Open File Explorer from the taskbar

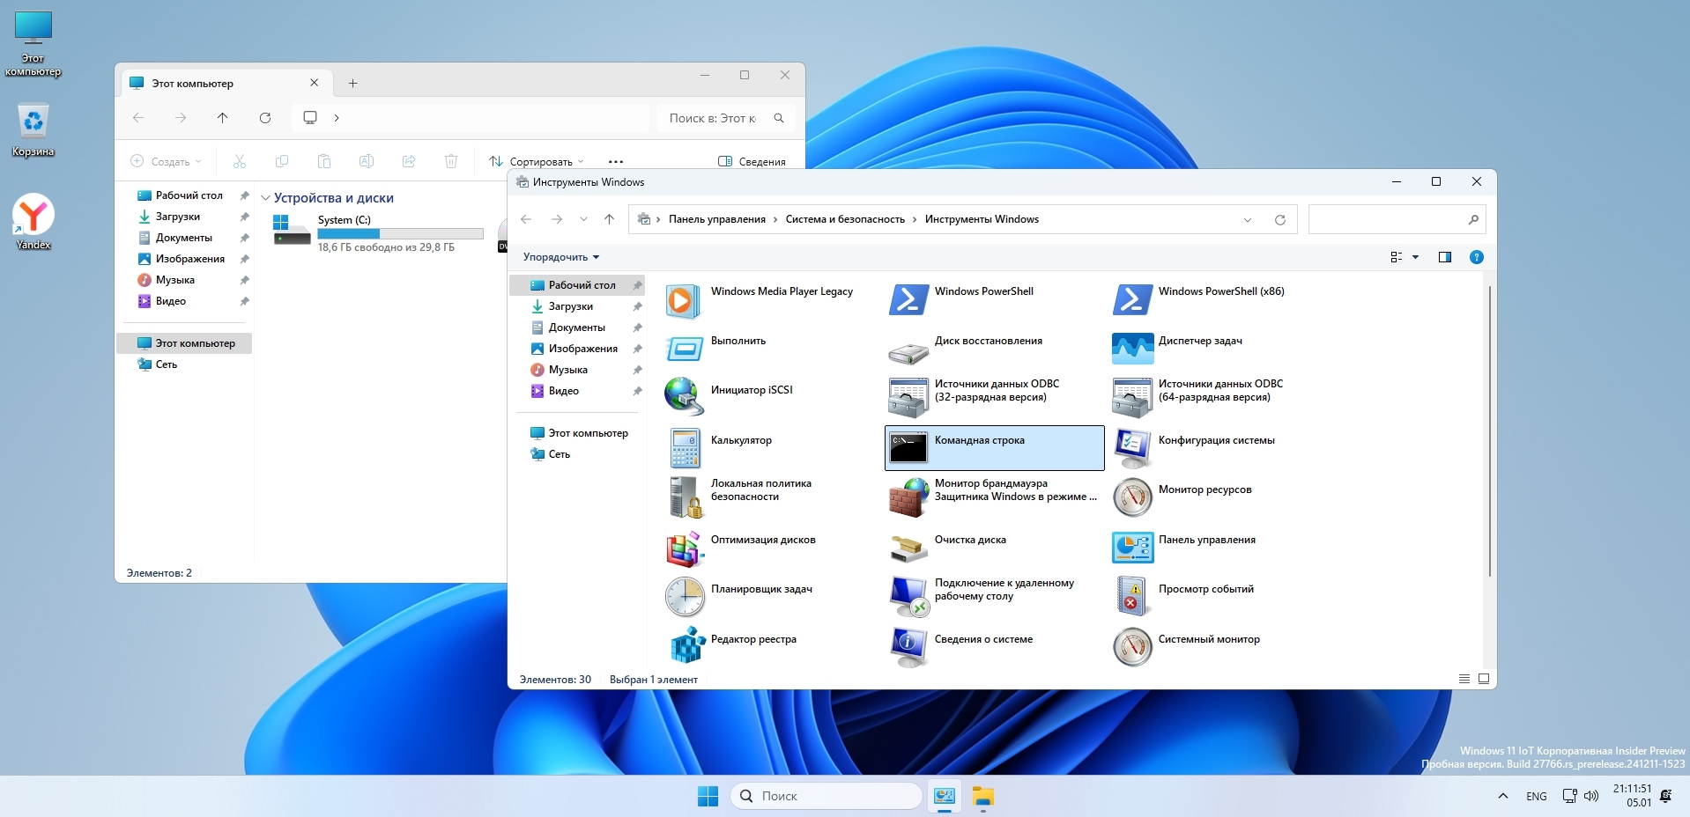(982, 797)
